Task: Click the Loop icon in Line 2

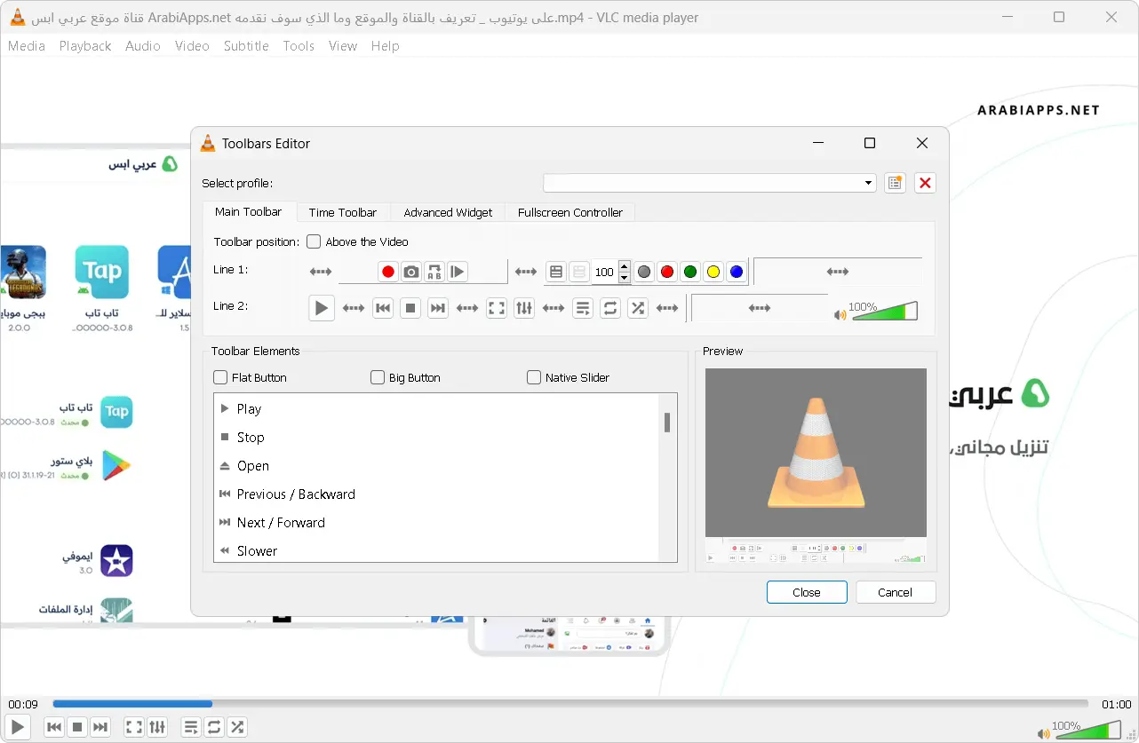Action: tap(610, 307)
